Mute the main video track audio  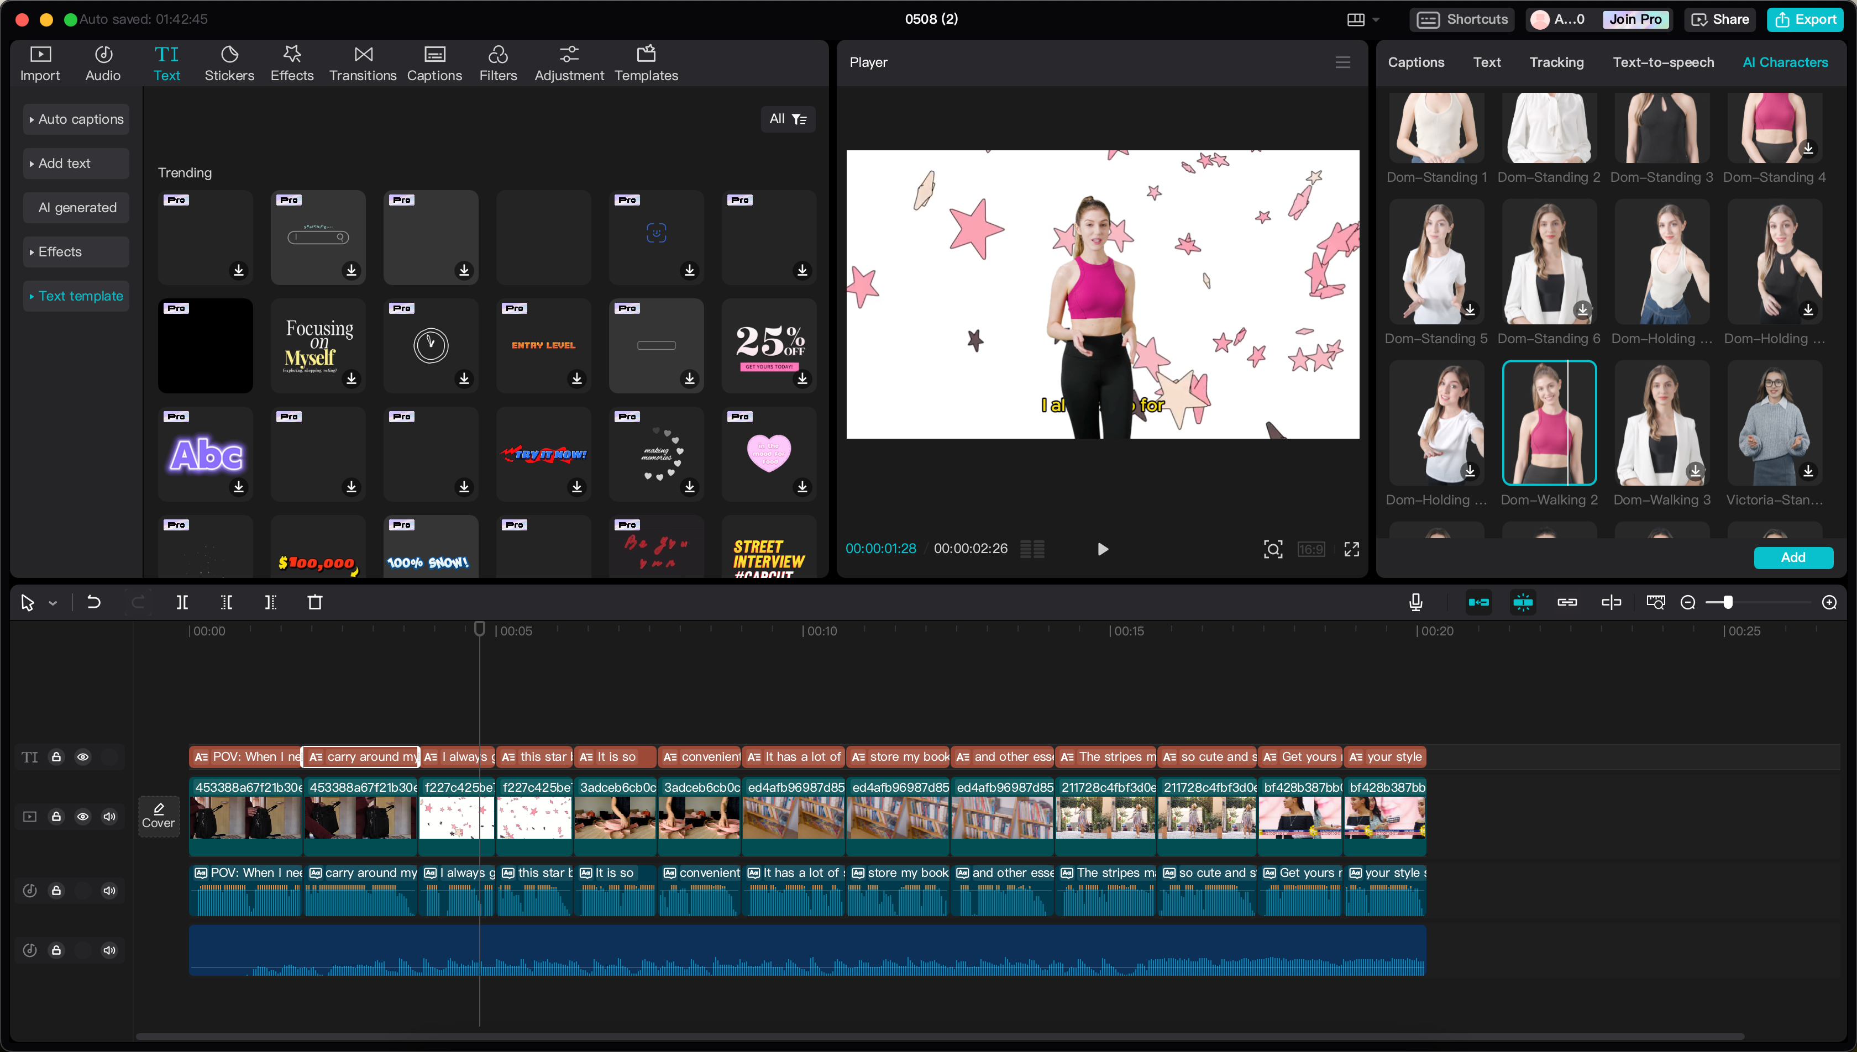(x=109, y=817)
